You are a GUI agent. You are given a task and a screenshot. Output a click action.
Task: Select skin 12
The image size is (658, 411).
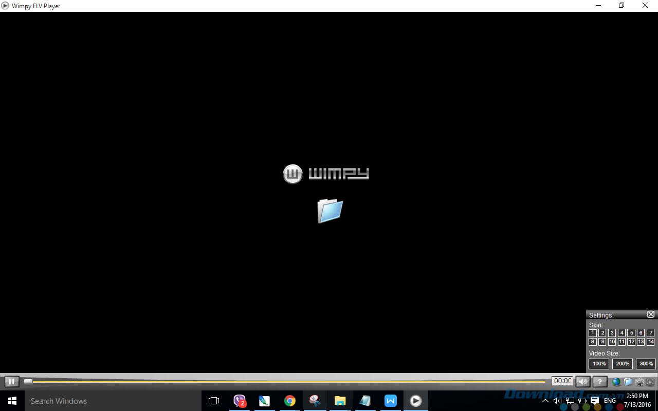coord(632,342)
